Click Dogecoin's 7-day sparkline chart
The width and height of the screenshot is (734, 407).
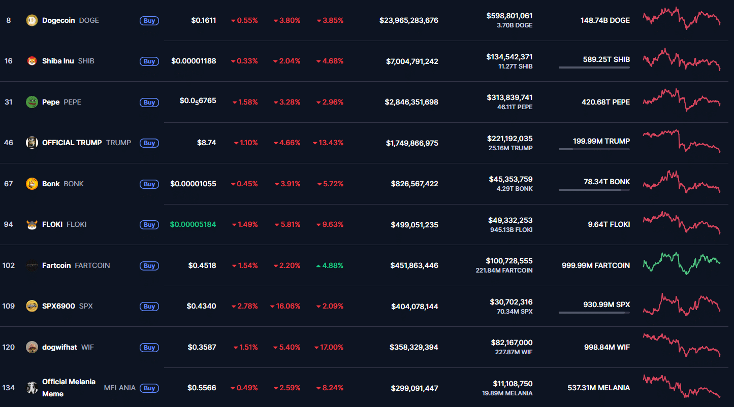(x=681, y=18)
